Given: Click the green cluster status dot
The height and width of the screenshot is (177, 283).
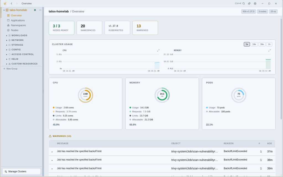Looking at the screenshot, I should point(35,10).
